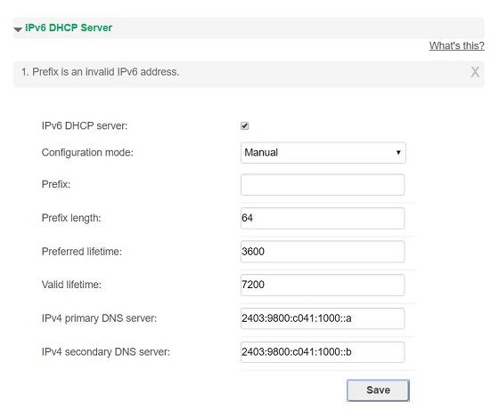Dismiss the invalid prefix error with X
Viewport: 499px width, 418px height.
(x=475, y=72)
